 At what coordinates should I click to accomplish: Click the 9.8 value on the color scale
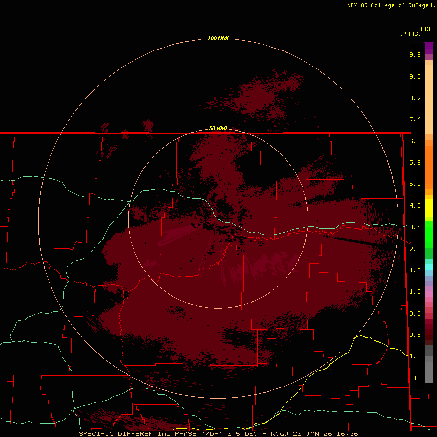coord(415,54)
